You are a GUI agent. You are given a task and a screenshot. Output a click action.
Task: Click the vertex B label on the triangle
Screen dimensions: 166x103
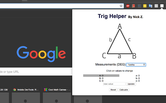134,56
